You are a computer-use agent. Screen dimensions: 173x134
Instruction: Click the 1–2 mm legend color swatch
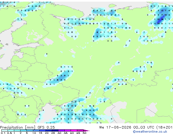coord(17,130)
